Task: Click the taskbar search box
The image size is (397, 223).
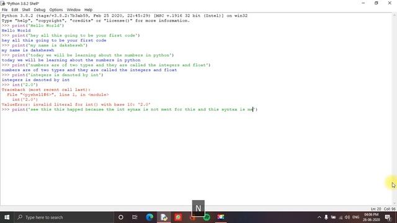Action: 64,217
